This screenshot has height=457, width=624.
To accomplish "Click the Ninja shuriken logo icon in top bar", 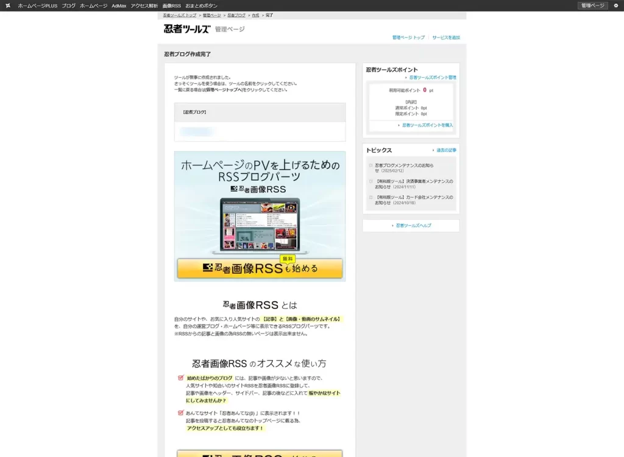I will tap(8, 5).
